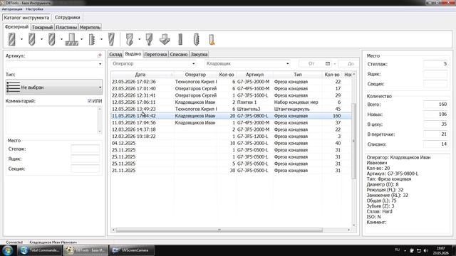Expand the flat end mill dropdown arrow
This screenshot has width=456, height=256.
[21, 39]
